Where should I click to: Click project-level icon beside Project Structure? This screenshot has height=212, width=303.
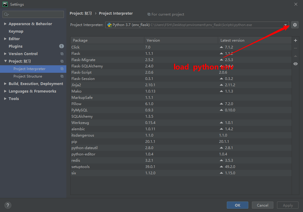click(x=62, y=76)
